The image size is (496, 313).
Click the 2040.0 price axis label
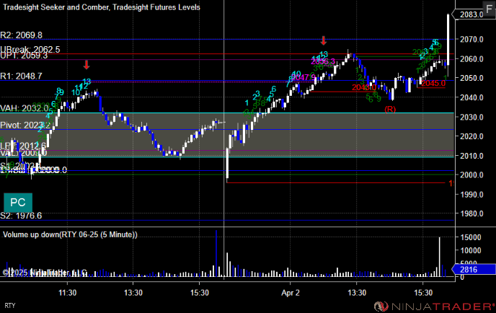coord(471,98)
